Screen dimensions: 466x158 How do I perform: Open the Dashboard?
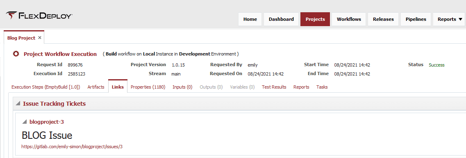pos(281,19)
